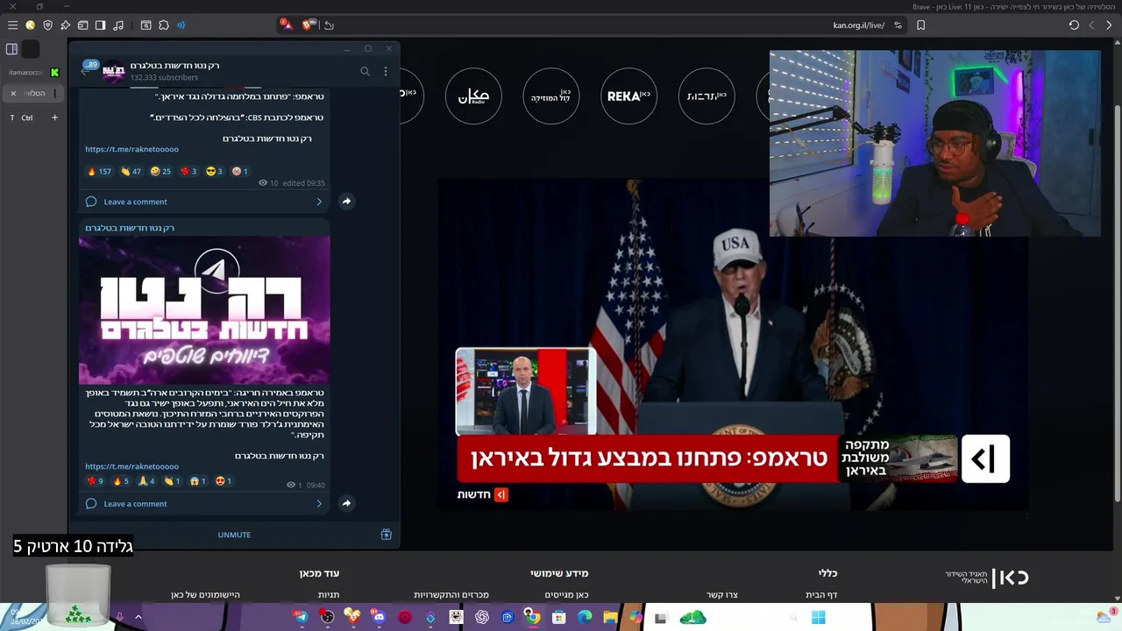Search within the Telegram channel

pos(366,72)
